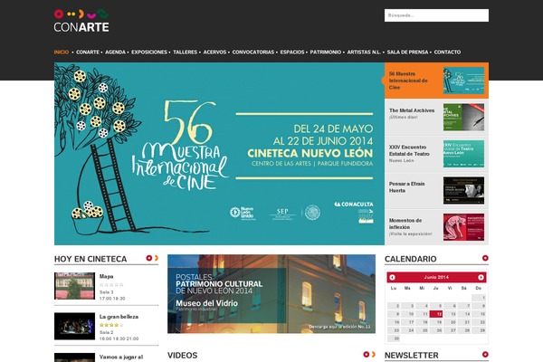543x362 pixels.
Task: Open the Sala de Prensa menu
Action: tap(407, 52)
